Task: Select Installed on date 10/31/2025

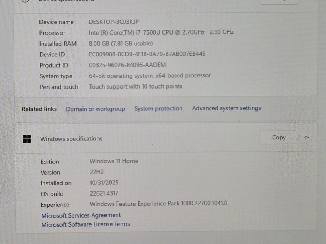Action: (x=104, y=183)
